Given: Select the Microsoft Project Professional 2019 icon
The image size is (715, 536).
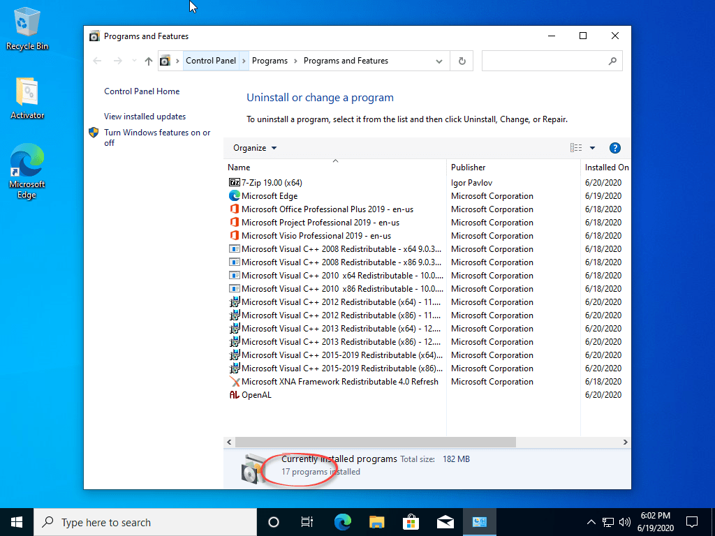Looking at the screenshot, I should point(235,223).
